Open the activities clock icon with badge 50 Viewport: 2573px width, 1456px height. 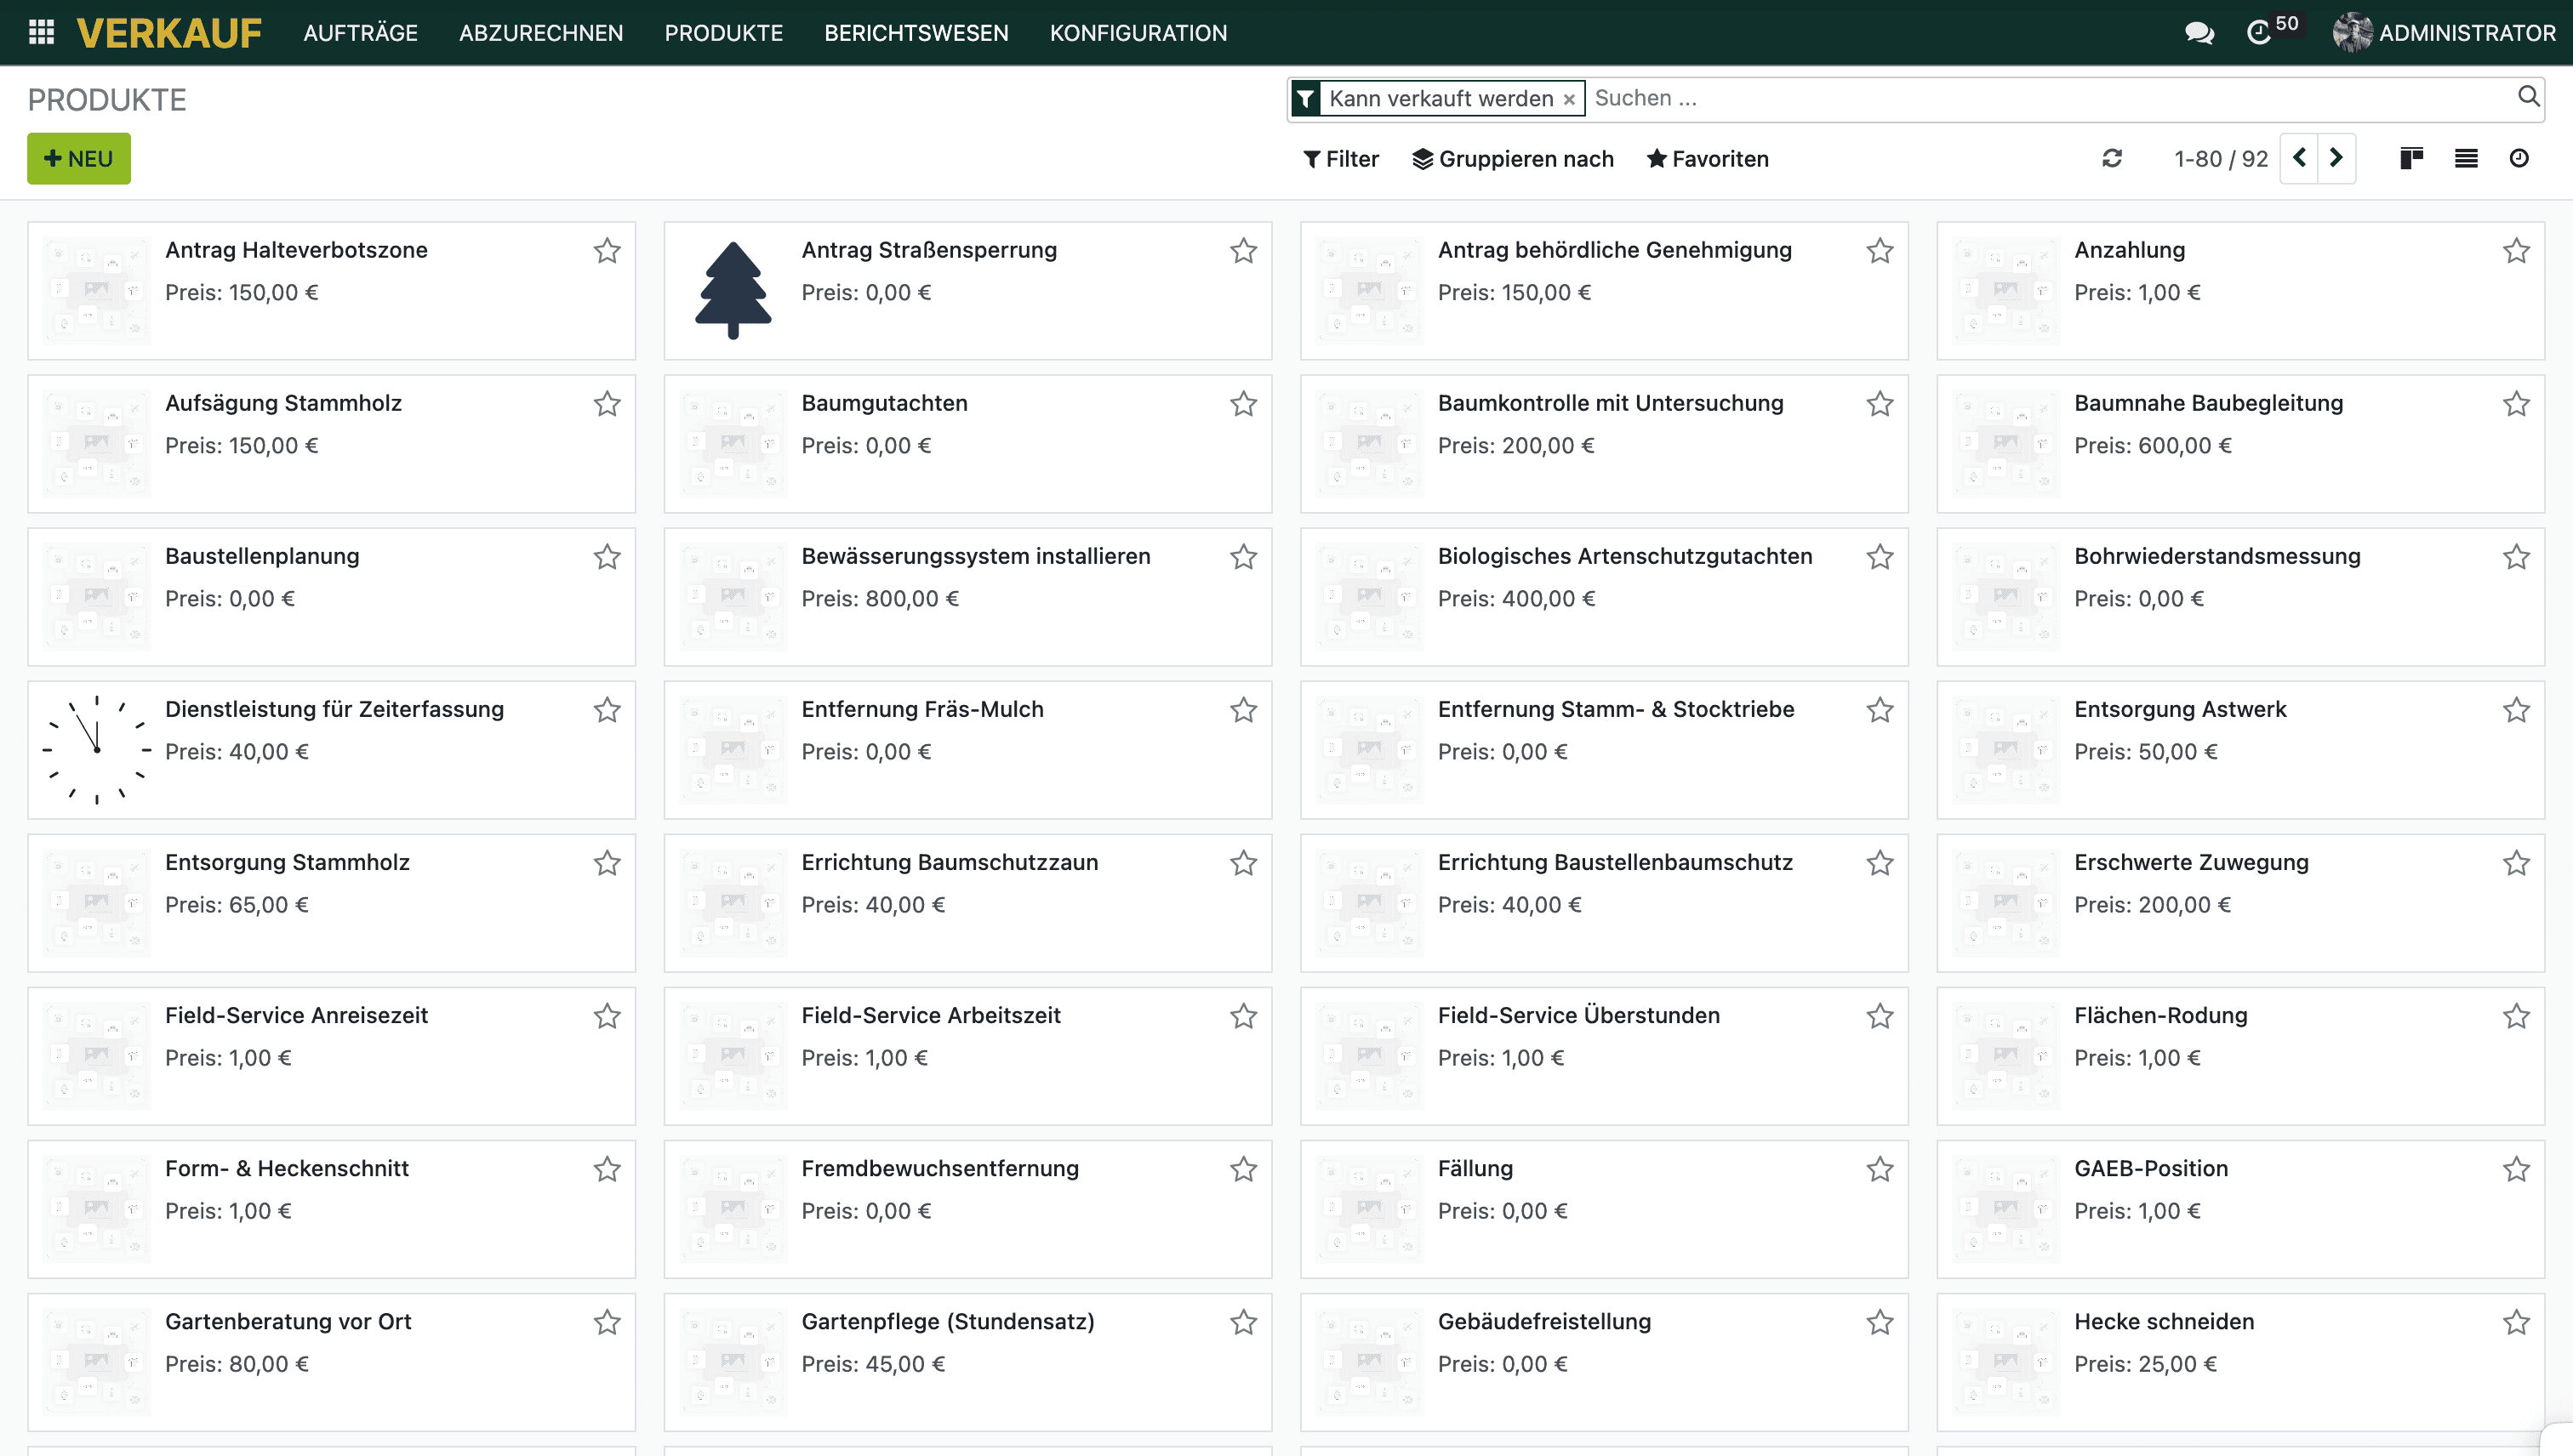click(2260, 33)
